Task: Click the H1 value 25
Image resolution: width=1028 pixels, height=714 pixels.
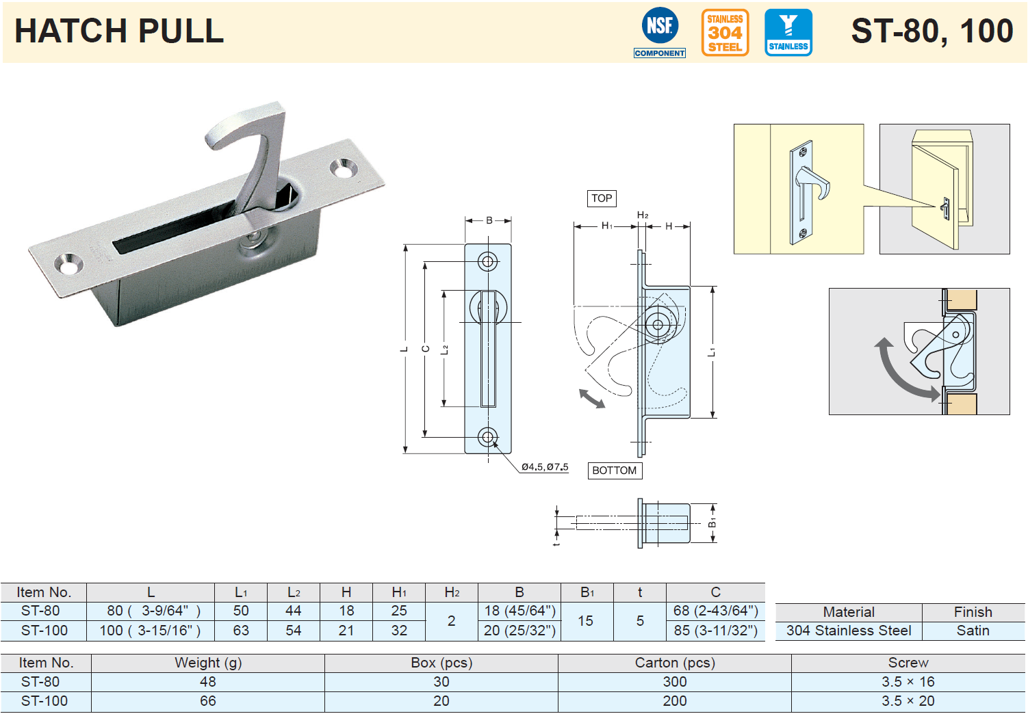Action: point(399,611)
